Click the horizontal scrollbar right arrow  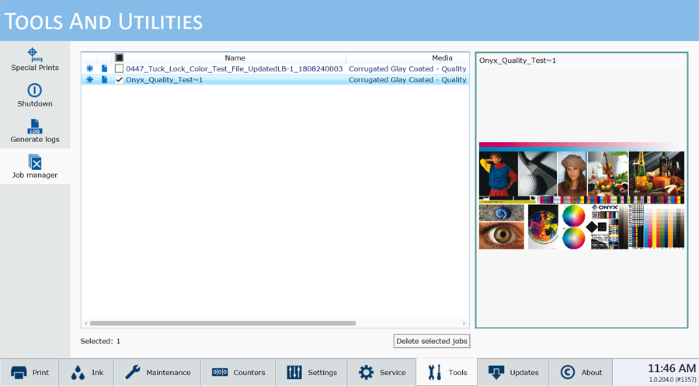click(x=464, y=323)
